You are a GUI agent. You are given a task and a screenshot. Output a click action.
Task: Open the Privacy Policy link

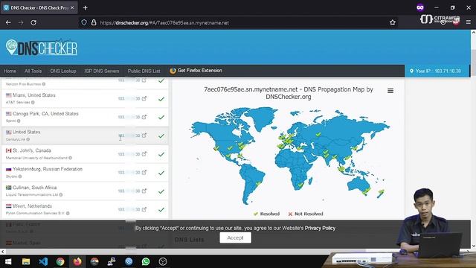(320, 228)
